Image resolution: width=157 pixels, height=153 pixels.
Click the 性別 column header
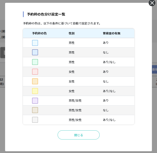point(72,33)
